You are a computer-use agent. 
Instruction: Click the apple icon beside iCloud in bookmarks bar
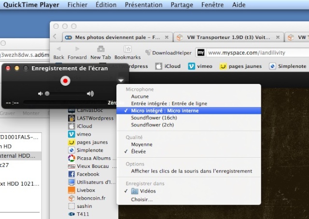[158, 67]
